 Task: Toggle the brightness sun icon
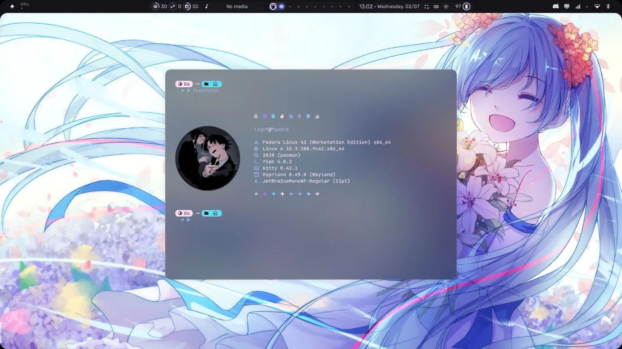click(446, 6)
